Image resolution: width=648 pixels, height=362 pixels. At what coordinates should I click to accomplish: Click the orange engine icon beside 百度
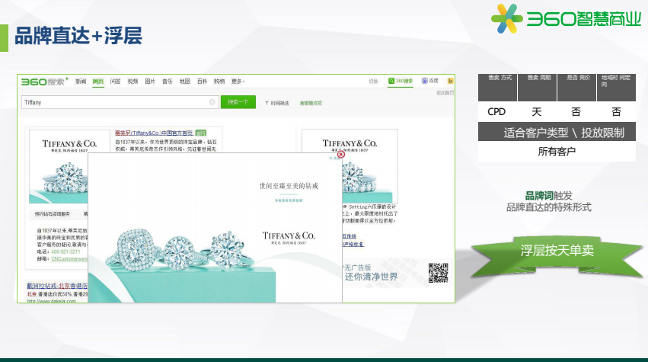[450, 81]
